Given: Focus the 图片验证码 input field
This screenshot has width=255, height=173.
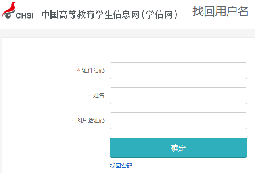Looking at the screenshot, I should pyautogui.click(x=178, y=121).
